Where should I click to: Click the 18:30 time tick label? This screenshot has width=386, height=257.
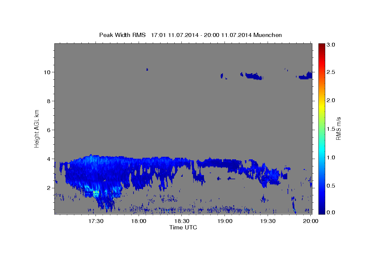coord(182,221)
